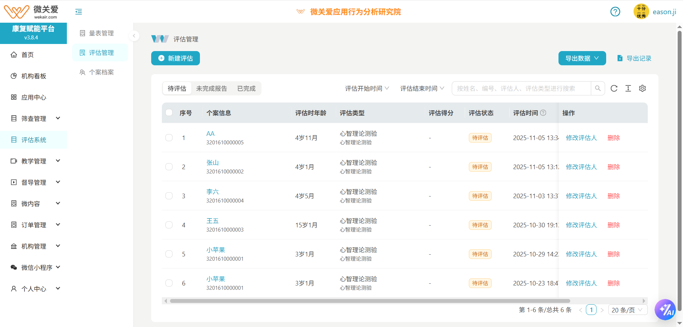Switch to the 已完成 tab
The width and height of the screenshot is (683, 327).
[x=246, y=88]
